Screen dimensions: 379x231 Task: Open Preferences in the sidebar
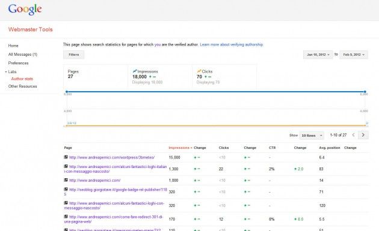(19, 63)
